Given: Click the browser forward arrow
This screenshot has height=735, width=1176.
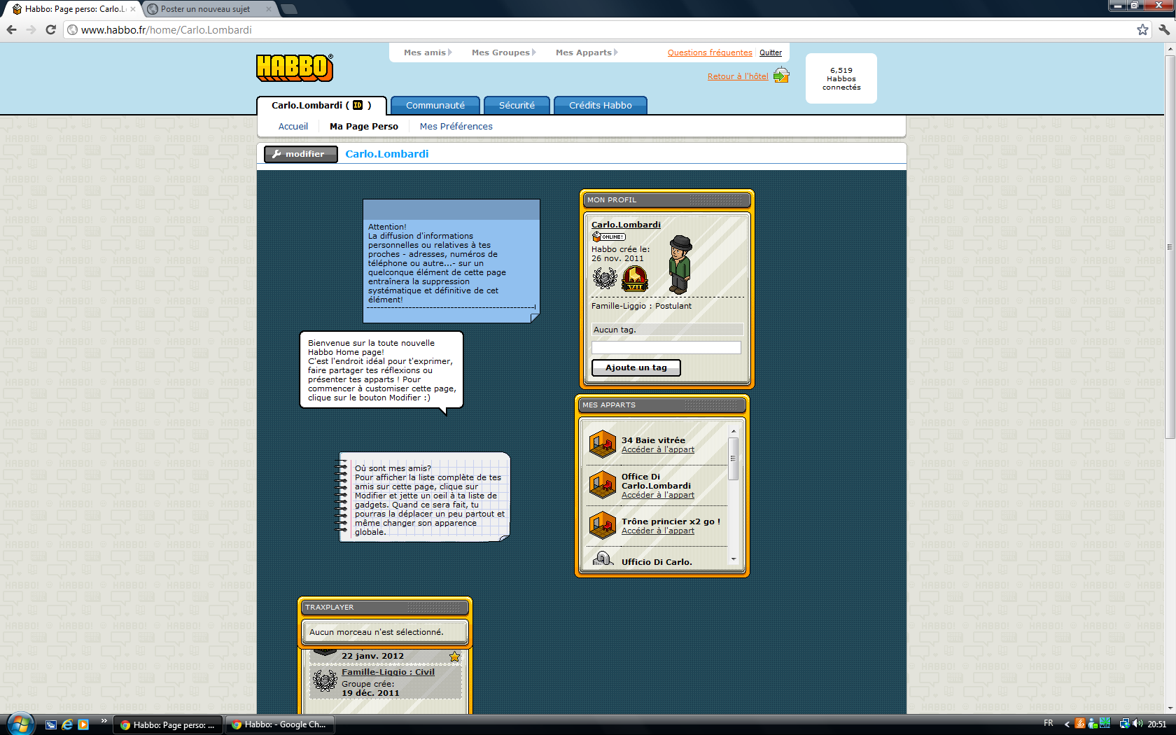Looking at the screenshot, I should pyautogui.click(x=31, y=29).
